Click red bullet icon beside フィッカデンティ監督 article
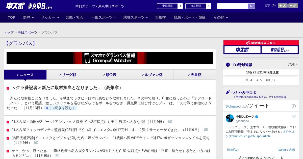303x159 pixels. [8, 130]
